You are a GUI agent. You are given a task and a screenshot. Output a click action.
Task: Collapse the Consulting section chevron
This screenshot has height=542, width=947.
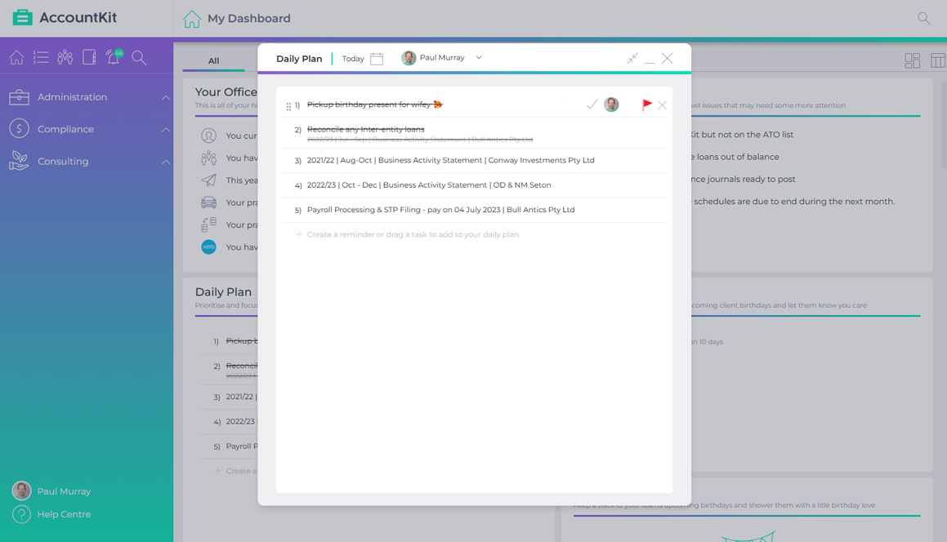pyautogui.click(x=166, y=162)
